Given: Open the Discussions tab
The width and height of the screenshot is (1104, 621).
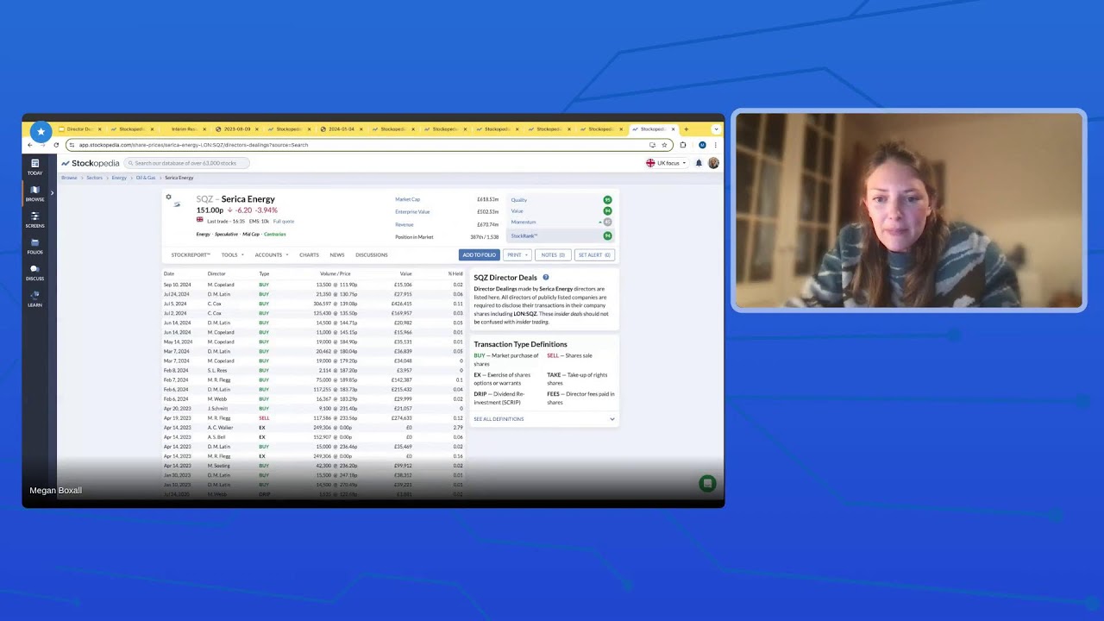Looking at the screenshot, I should point(372,255).
